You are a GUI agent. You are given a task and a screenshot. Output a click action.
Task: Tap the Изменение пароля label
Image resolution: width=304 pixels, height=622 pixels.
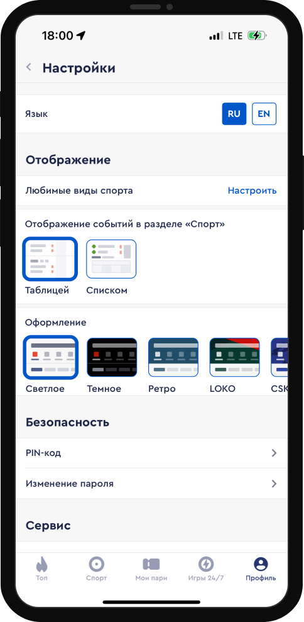(69, 484)
